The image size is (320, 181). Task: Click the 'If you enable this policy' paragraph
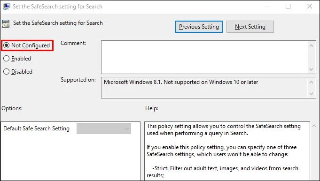coord(222,151)
